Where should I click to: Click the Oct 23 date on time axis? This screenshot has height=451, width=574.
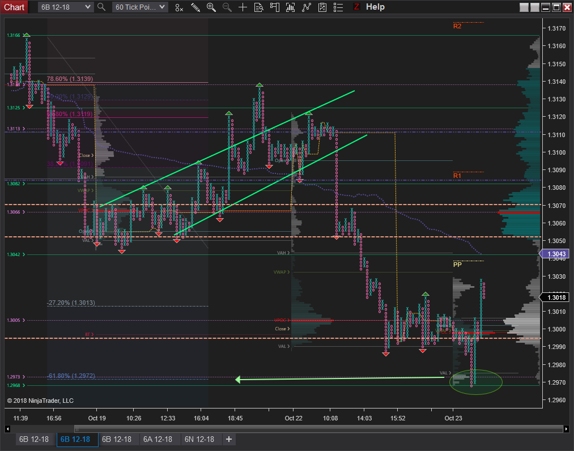(453, 418)
